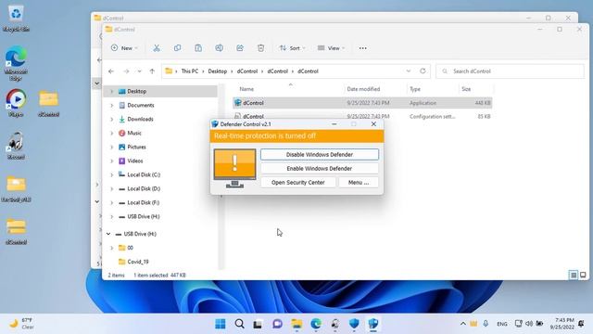The image size is (593, 334).
Task: Open the volume speaker icon in tray
Action: tap(529, 324)
